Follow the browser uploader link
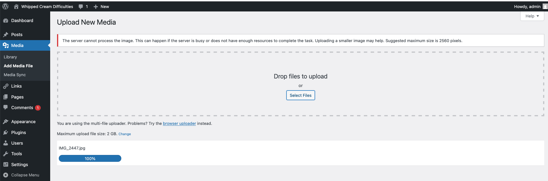This screenshot has width=548, height=181. click(179, 123)
